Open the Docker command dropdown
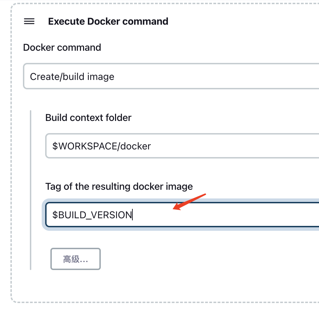Viewport: 319px width, 310px height. 171,76
